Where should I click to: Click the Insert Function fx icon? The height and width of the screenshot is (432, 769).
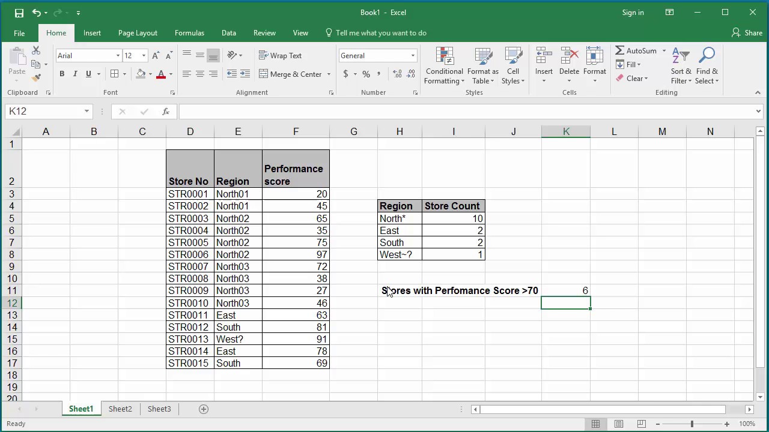[x=166, y=112]
